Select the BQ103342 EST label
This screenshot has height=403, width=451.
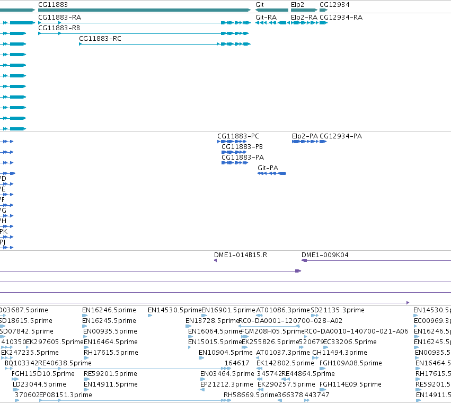[21, 363]
